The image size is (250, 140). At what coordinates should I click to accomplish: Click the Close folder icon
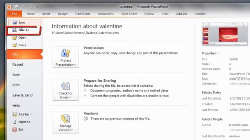(x=14, y=45)
